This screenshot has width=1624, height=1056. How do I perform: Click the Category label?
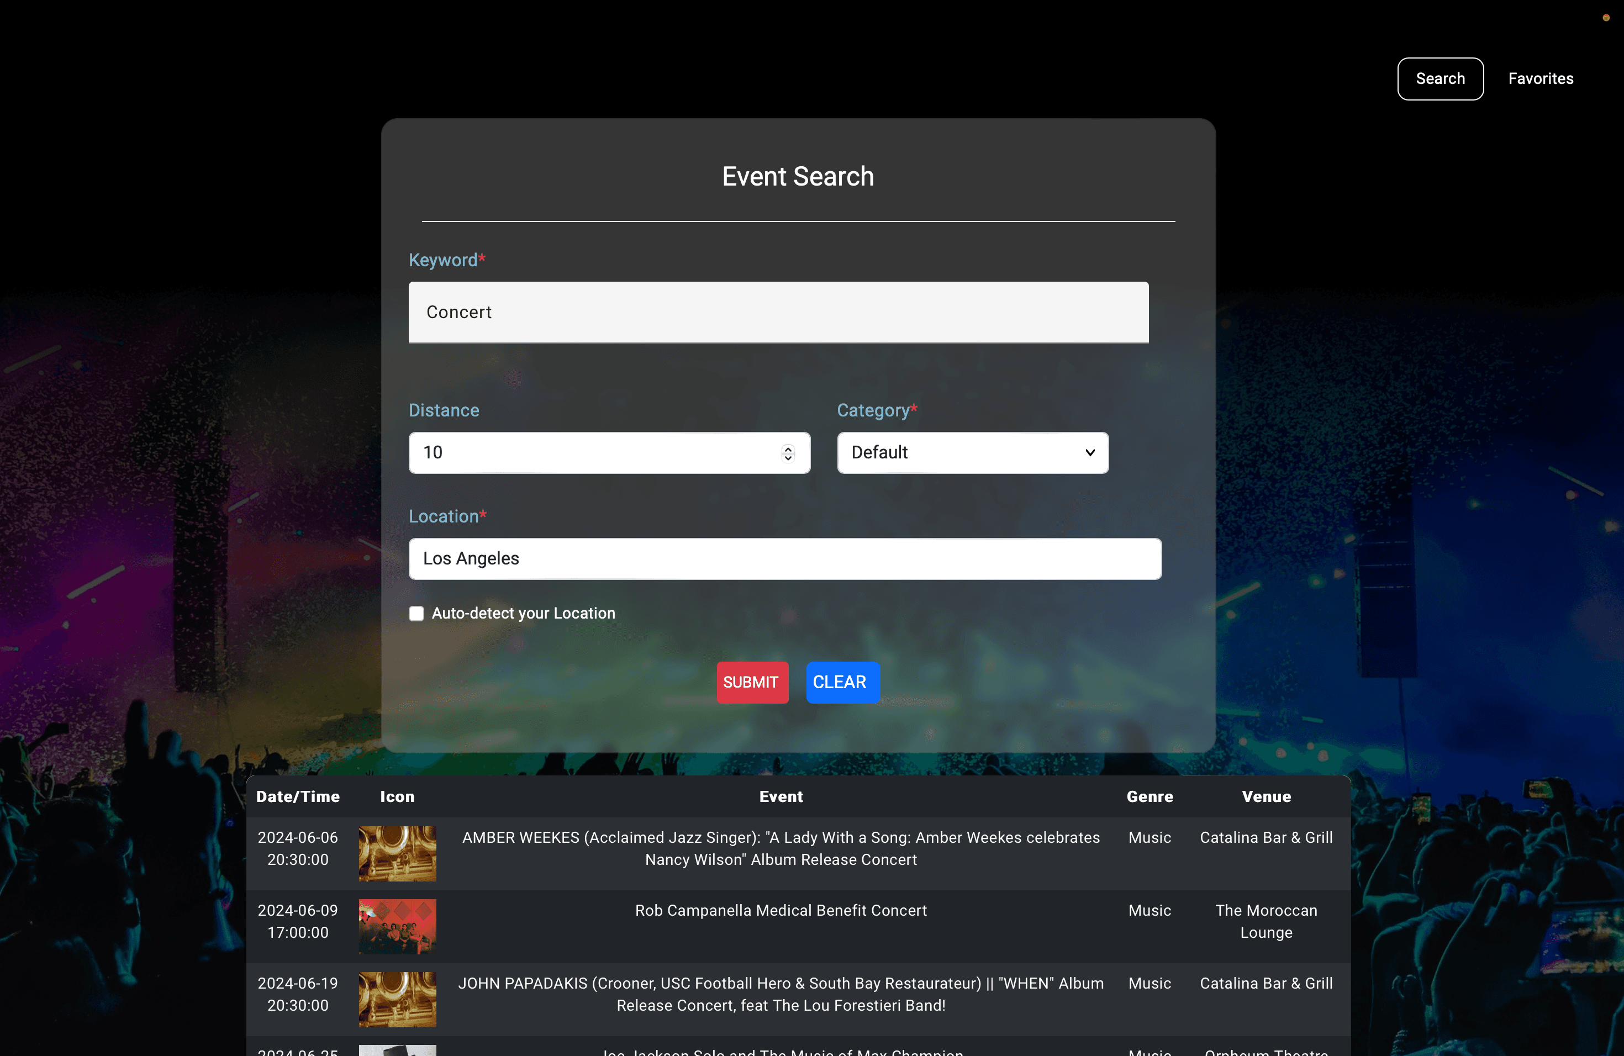pyautogui.click(x=877, y=411)
